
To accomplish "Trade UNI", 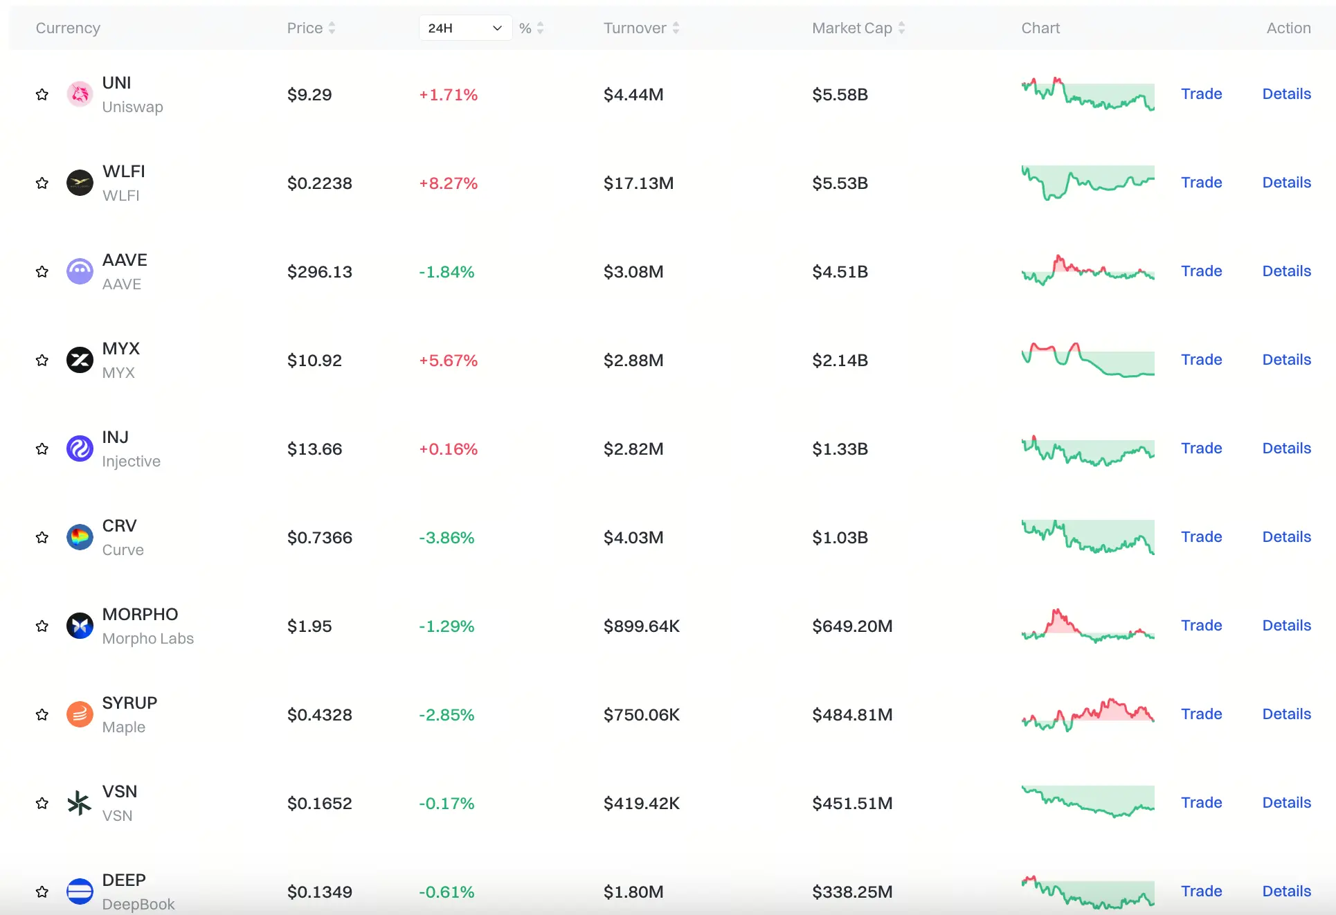I will (x=1201, y=94).
